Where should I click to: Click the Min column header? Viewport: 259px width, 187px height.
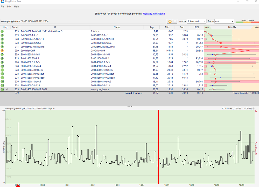tap(167, 27)
